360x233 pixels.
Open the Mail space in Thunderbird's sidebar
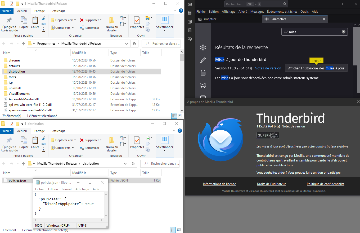click(x=190, y=4)
